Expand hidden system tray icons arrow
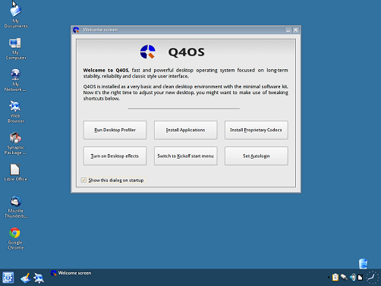The height and width of the screenshot is (286, 381). click(x=329, y=278)
